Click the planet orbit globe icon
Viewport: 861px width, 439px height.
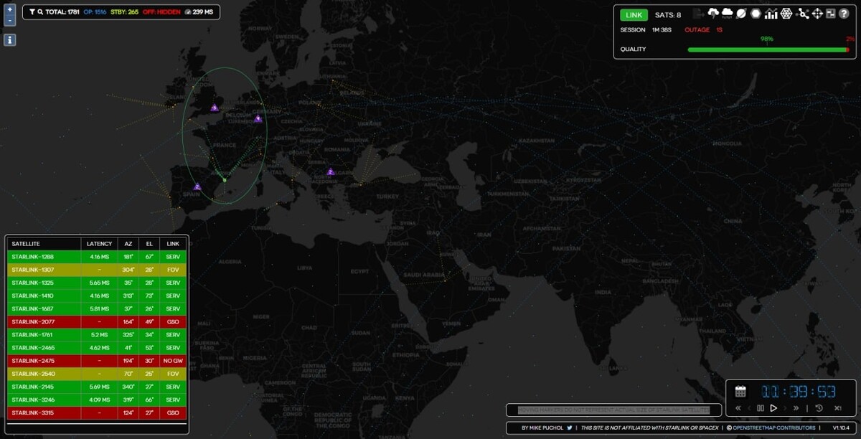click(x=741, y=14)
